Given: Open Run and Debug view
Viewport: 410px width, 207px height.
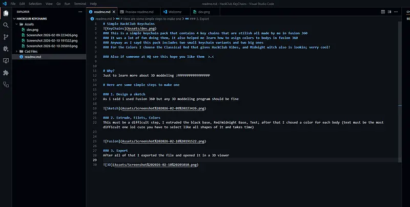Looking at the screenshot, I should click(6, 49).
